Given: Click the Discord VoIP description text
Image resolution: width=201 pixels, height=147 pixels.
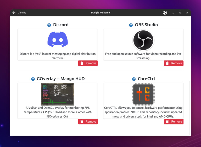Looking at the screenshot, I should 58,56.
